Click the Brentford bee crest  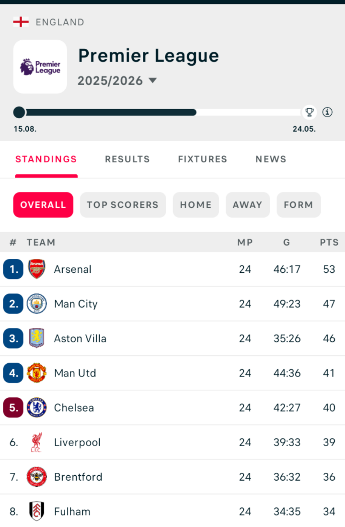click(x=37, y=477)
